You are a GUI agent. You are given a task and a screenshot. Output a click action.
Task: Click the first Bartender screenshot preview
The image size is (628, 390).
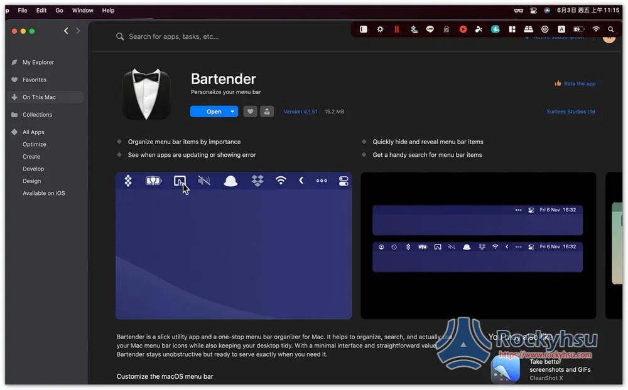coord(234,246)
